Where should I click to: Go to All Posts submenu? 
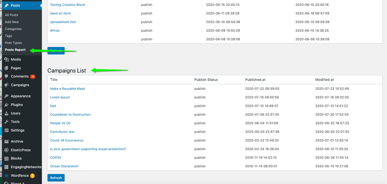[11, 15]
